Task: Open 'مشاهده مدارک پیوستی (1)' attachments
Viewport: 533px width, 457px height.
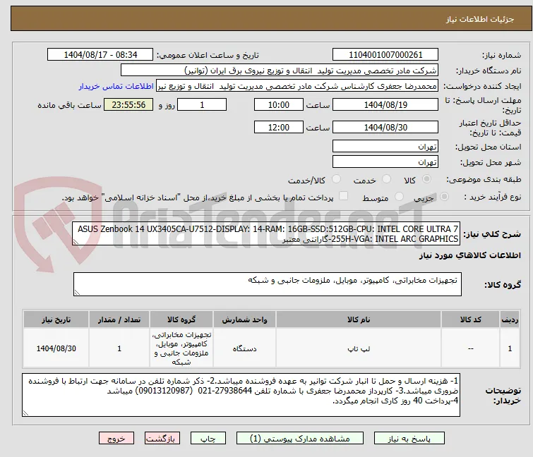Action: [x=300, y=439]
